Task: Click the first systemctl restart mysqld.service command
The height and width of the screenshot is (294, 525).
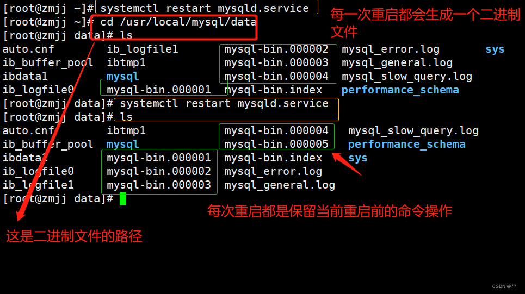Action: coord(205,8)
